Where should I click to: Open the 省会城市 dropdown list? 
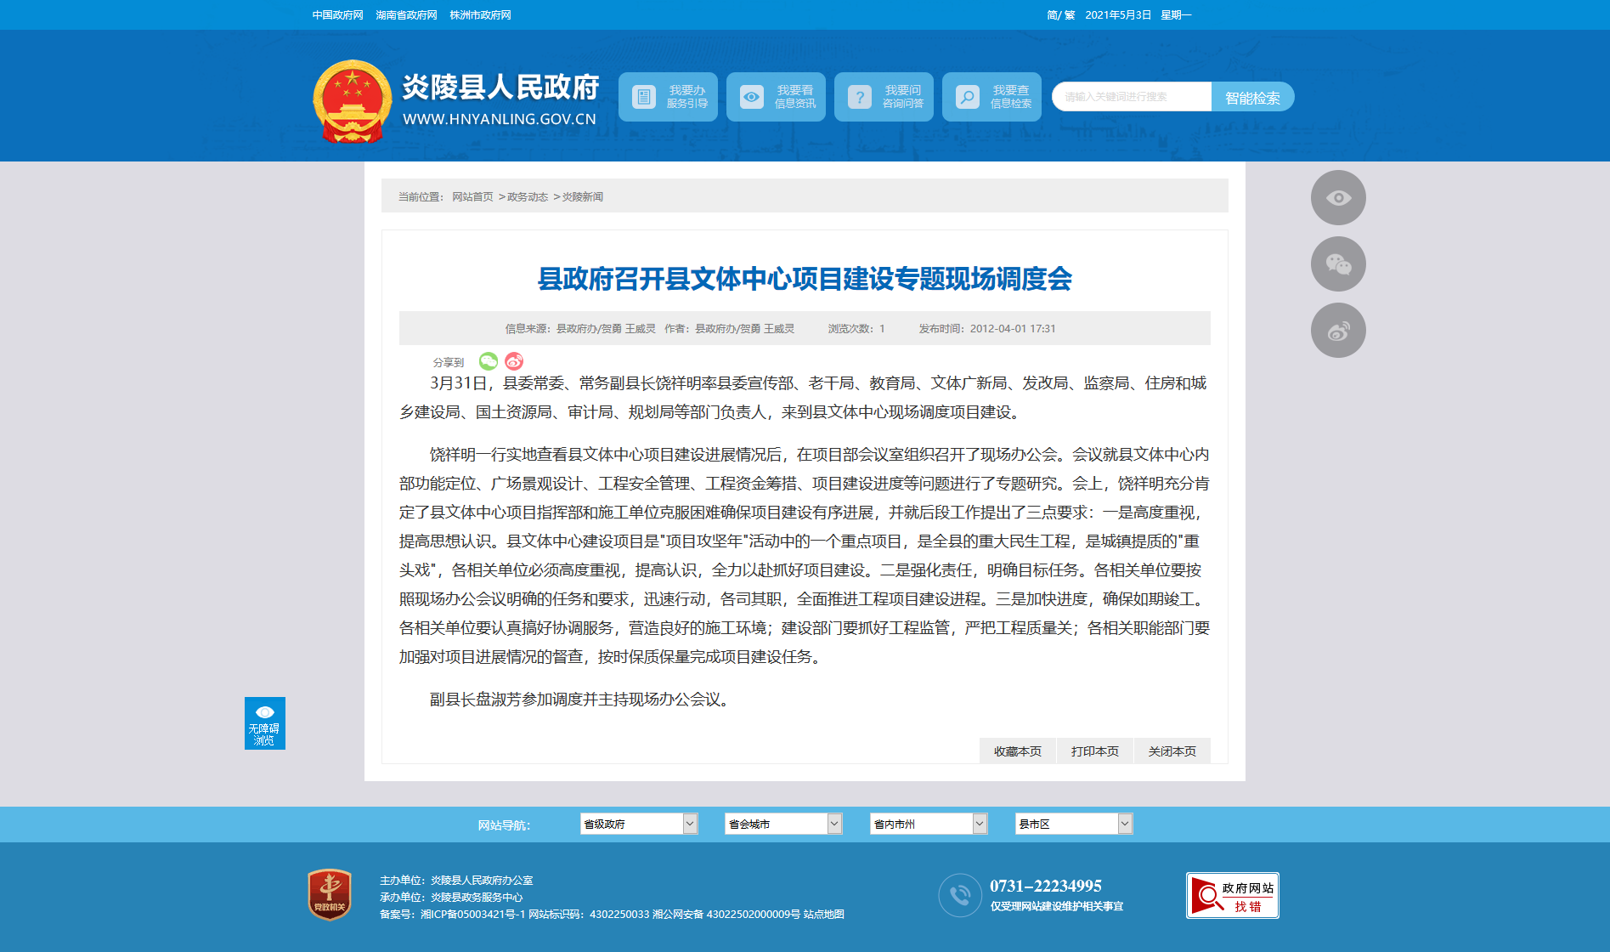(x=783, y=824)
